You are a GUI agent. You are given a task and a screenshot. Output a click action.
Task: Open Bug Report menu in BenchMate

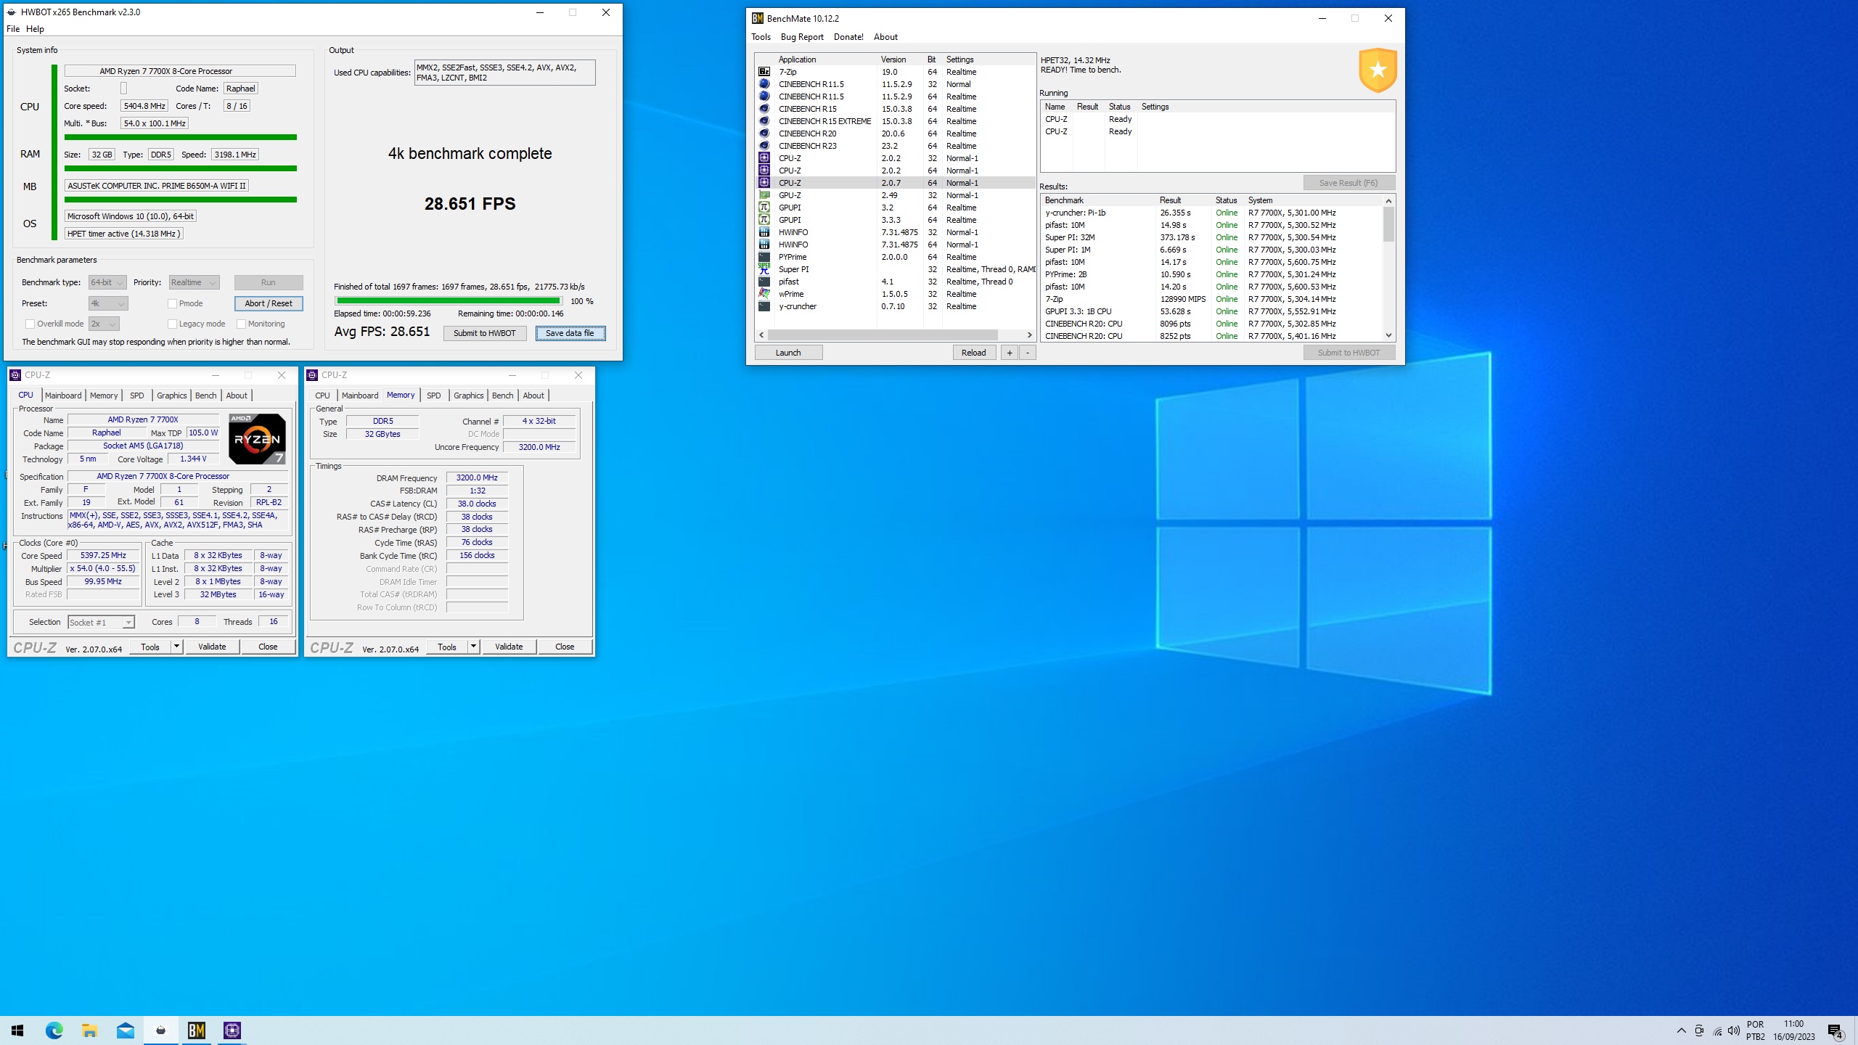[x=802, y=37]
